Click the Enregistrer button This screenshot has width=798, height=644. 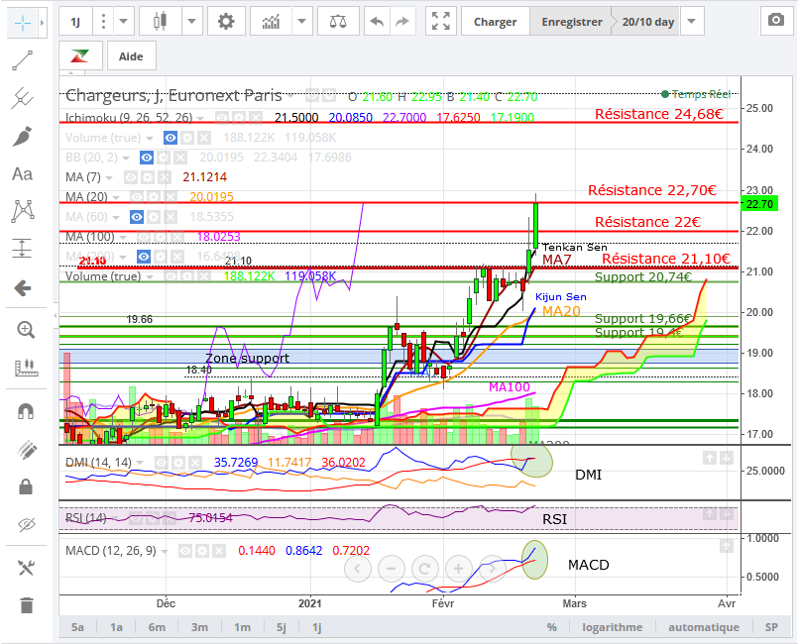tap(572, 22)
